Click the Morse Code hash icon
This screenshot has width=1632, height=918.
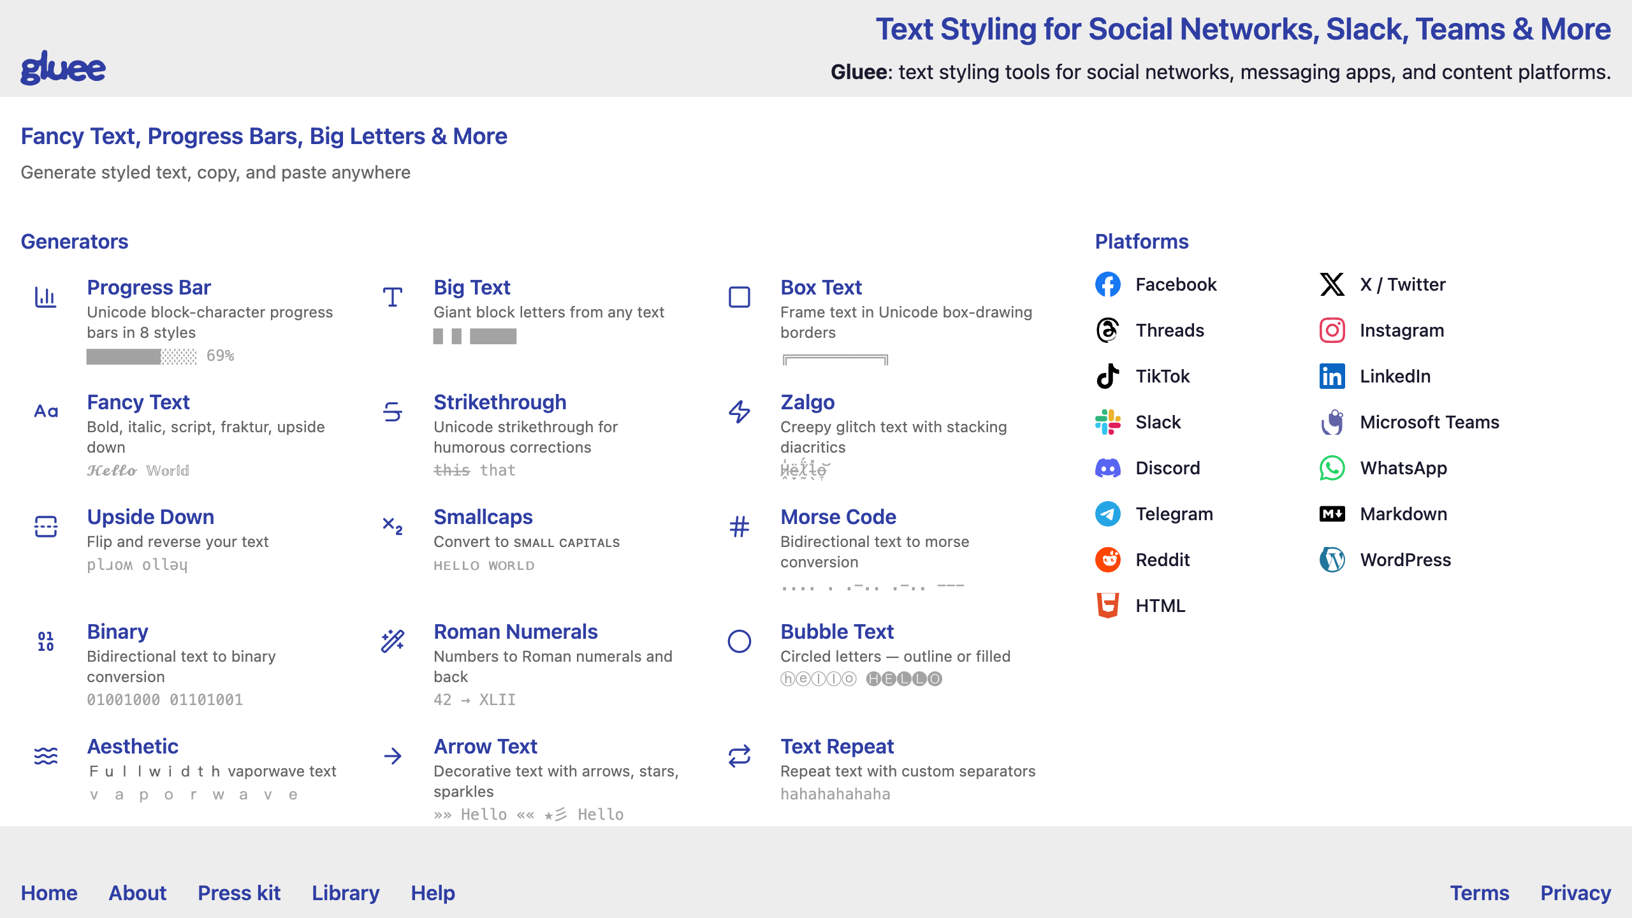(739, 527)
